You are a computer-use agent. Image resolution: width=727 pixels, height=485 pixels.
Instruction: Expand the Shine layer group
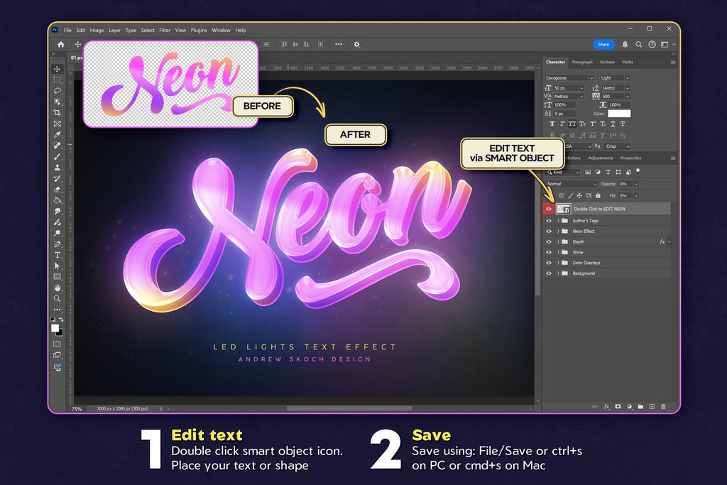(558, 252)
